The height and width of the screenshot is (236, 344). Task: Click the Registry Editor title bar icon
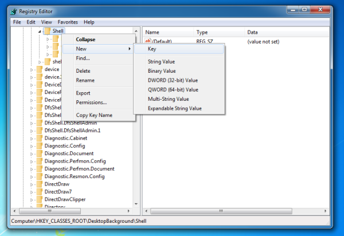tap(14, 11)
